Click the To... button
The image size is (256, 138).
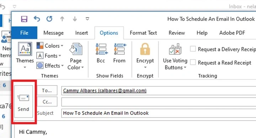47,90
